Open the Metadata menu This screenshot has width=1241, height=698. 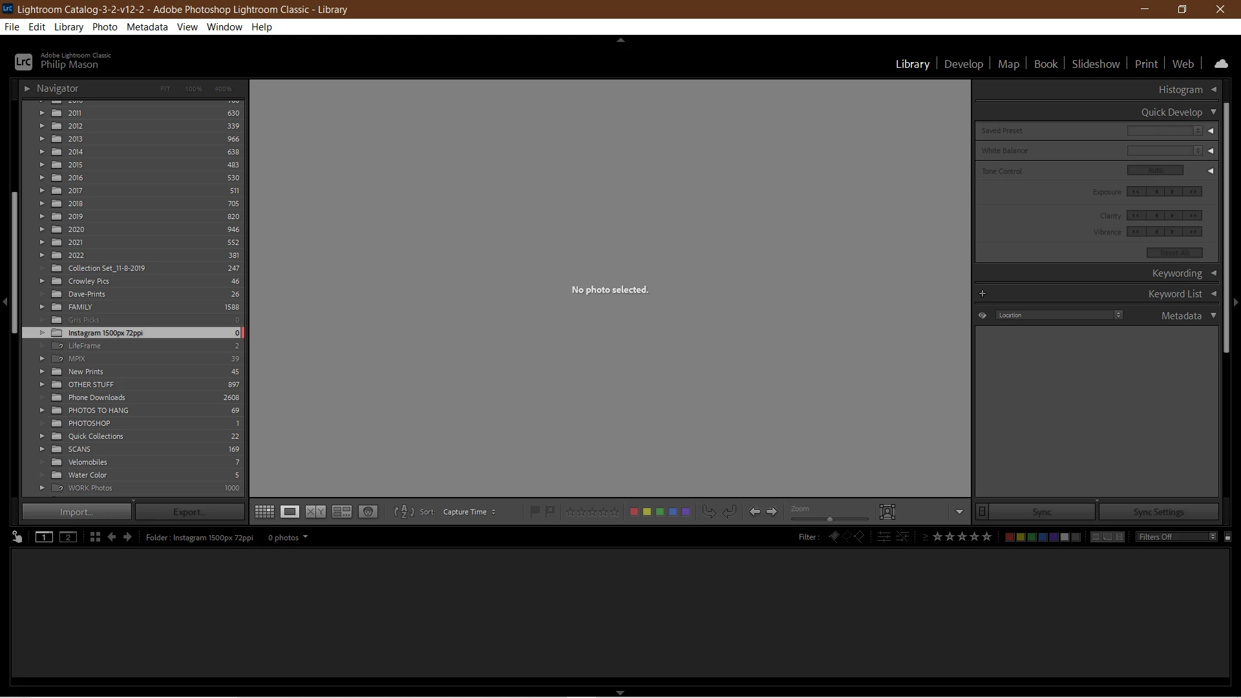147,27
